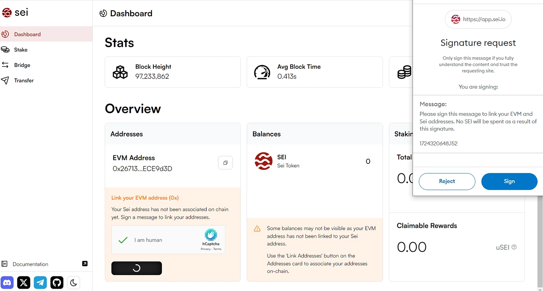Open hCaptcha Terms link
This screenshot has width=543, height=291.
coord(217,249)
